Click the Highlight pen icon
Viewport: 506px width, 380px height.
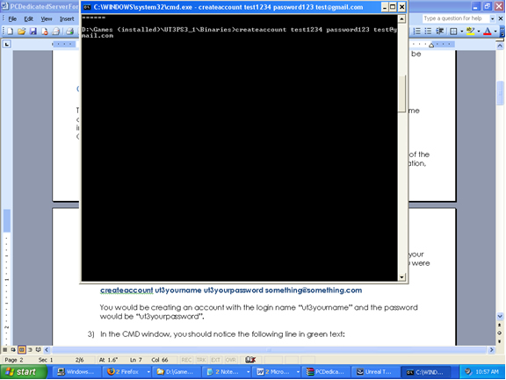tap(471, 31)
